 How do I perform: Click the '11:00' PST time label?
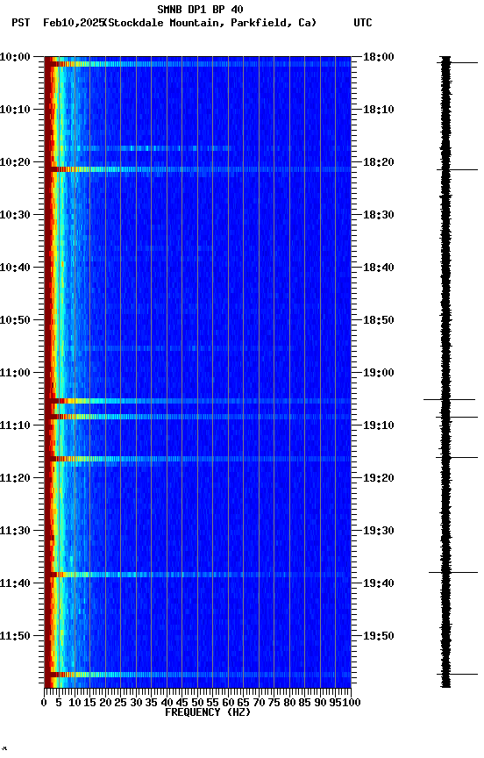pyautogui.click(x=15, y=373)
